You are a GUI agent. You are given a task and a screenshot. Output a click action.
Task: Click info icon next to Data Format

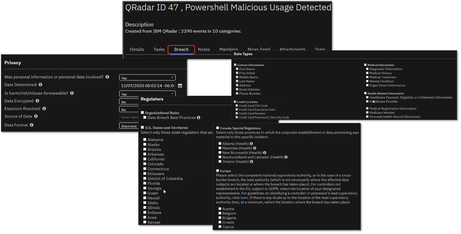click(x=31, y=125)
